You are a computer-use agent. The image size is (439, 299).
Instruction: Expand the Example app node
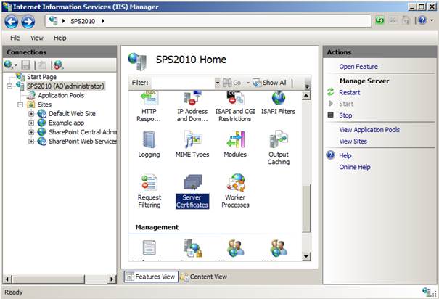tap(31, 123)
